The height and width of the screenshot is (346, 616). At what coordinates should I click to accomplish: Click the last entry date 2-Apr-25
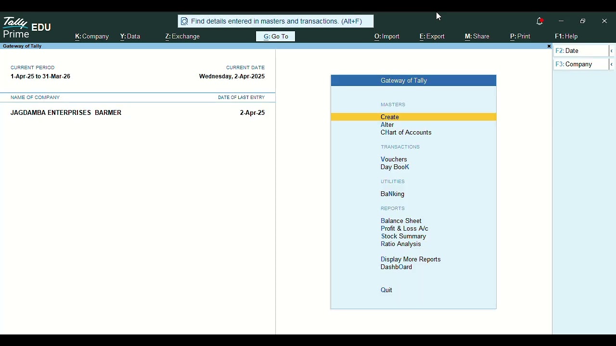tap(253, 113)
